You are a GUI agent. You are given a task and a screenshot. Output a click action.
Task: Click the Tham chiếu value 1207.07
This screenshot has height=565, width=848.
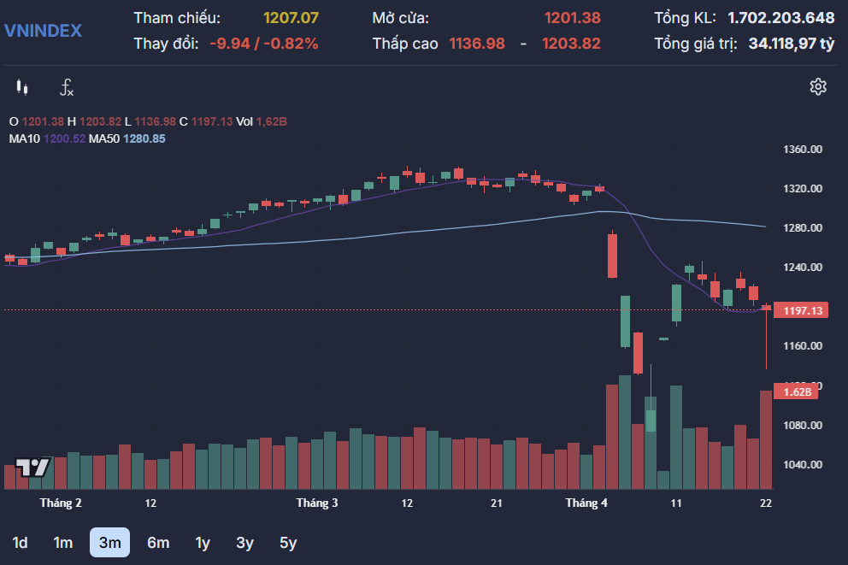tap(291, 18)
